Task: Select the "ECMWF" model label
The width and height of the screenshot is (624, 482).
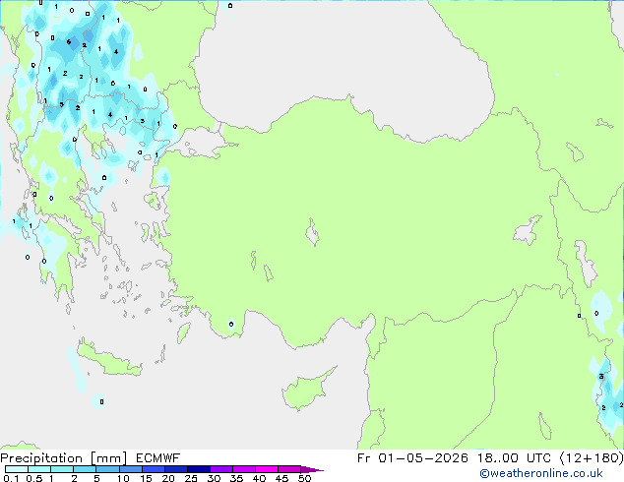Action: tap(158, 458)
